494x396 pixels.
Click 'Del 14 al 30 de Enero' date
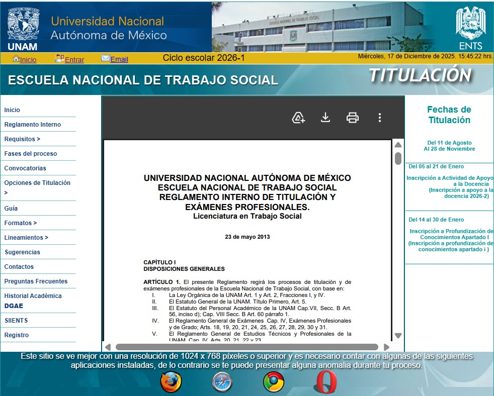pos(436,220)
